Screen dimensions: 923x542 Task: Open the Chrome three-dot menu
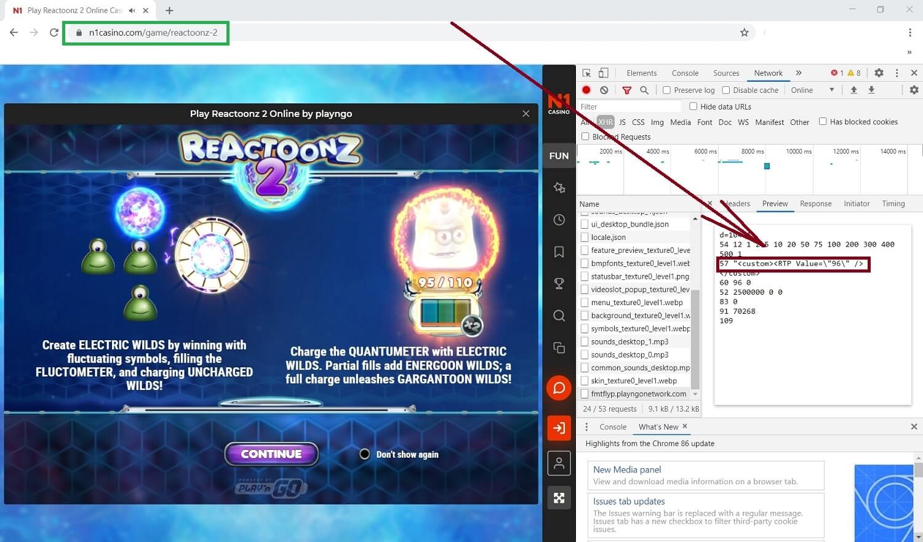pyautogui.click(x=909, y=33)
